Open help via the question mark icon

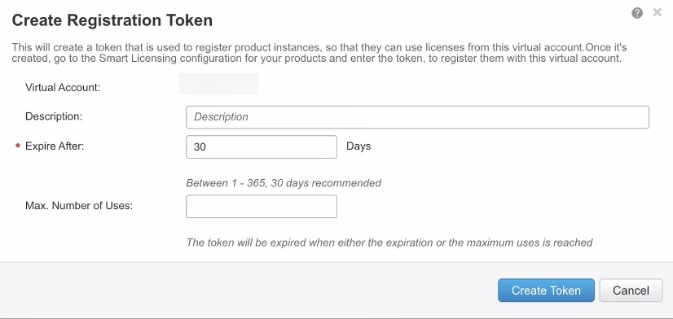click(x=637, y=13)
